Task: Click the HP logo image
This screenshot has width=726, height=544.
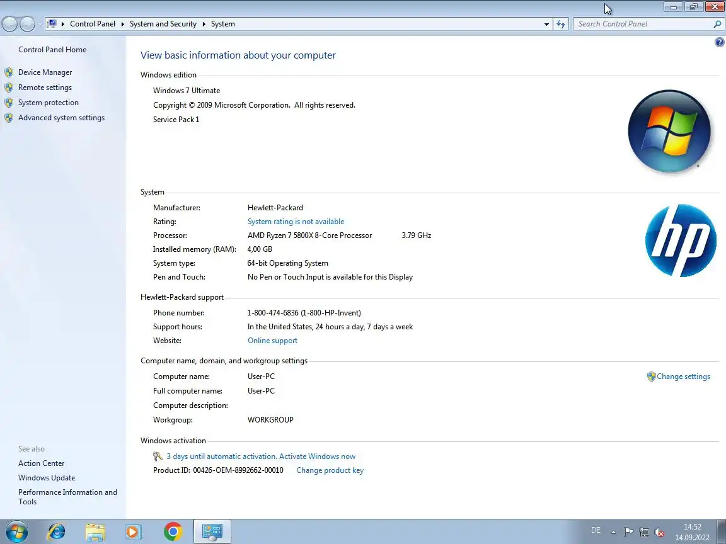Action: (681, 241)
